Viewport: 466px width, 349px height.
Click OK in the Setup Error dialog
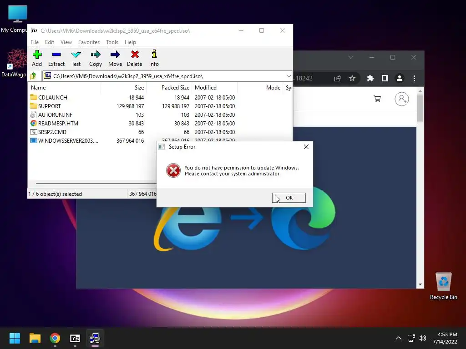coord(289,198)
